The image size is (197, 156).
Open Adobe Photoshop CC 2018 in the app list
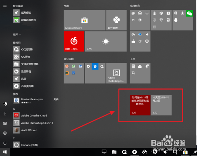coord(33,123)
